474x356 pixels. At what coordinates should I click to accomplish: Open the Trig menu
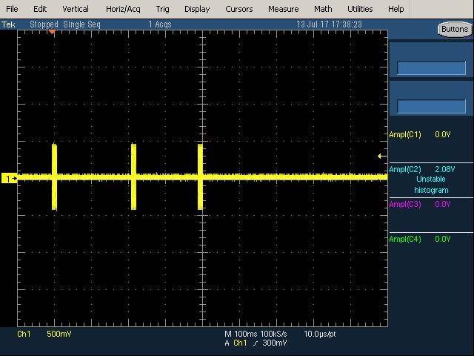point(162,10)
